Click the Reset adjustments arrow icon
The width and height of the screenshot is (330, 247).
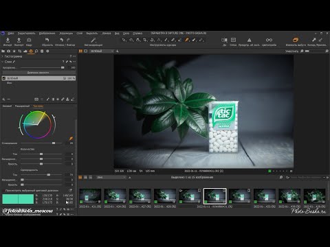click(x=47, y=40)
